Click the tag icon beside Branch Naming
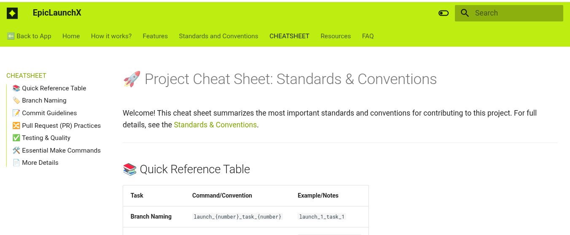The height and width of the screenshot is (235, 570). point(16,100)
